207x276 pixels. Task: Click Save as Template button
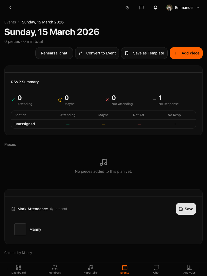click(x=144, y=53)
